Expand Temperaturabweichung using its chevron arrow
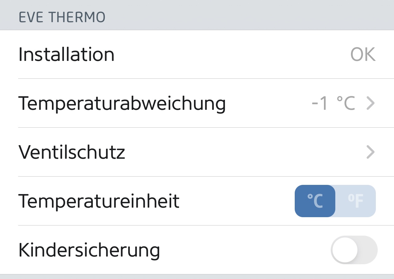Screen dimensions: 394x279 pyautogui.click(x=371, y=103)
